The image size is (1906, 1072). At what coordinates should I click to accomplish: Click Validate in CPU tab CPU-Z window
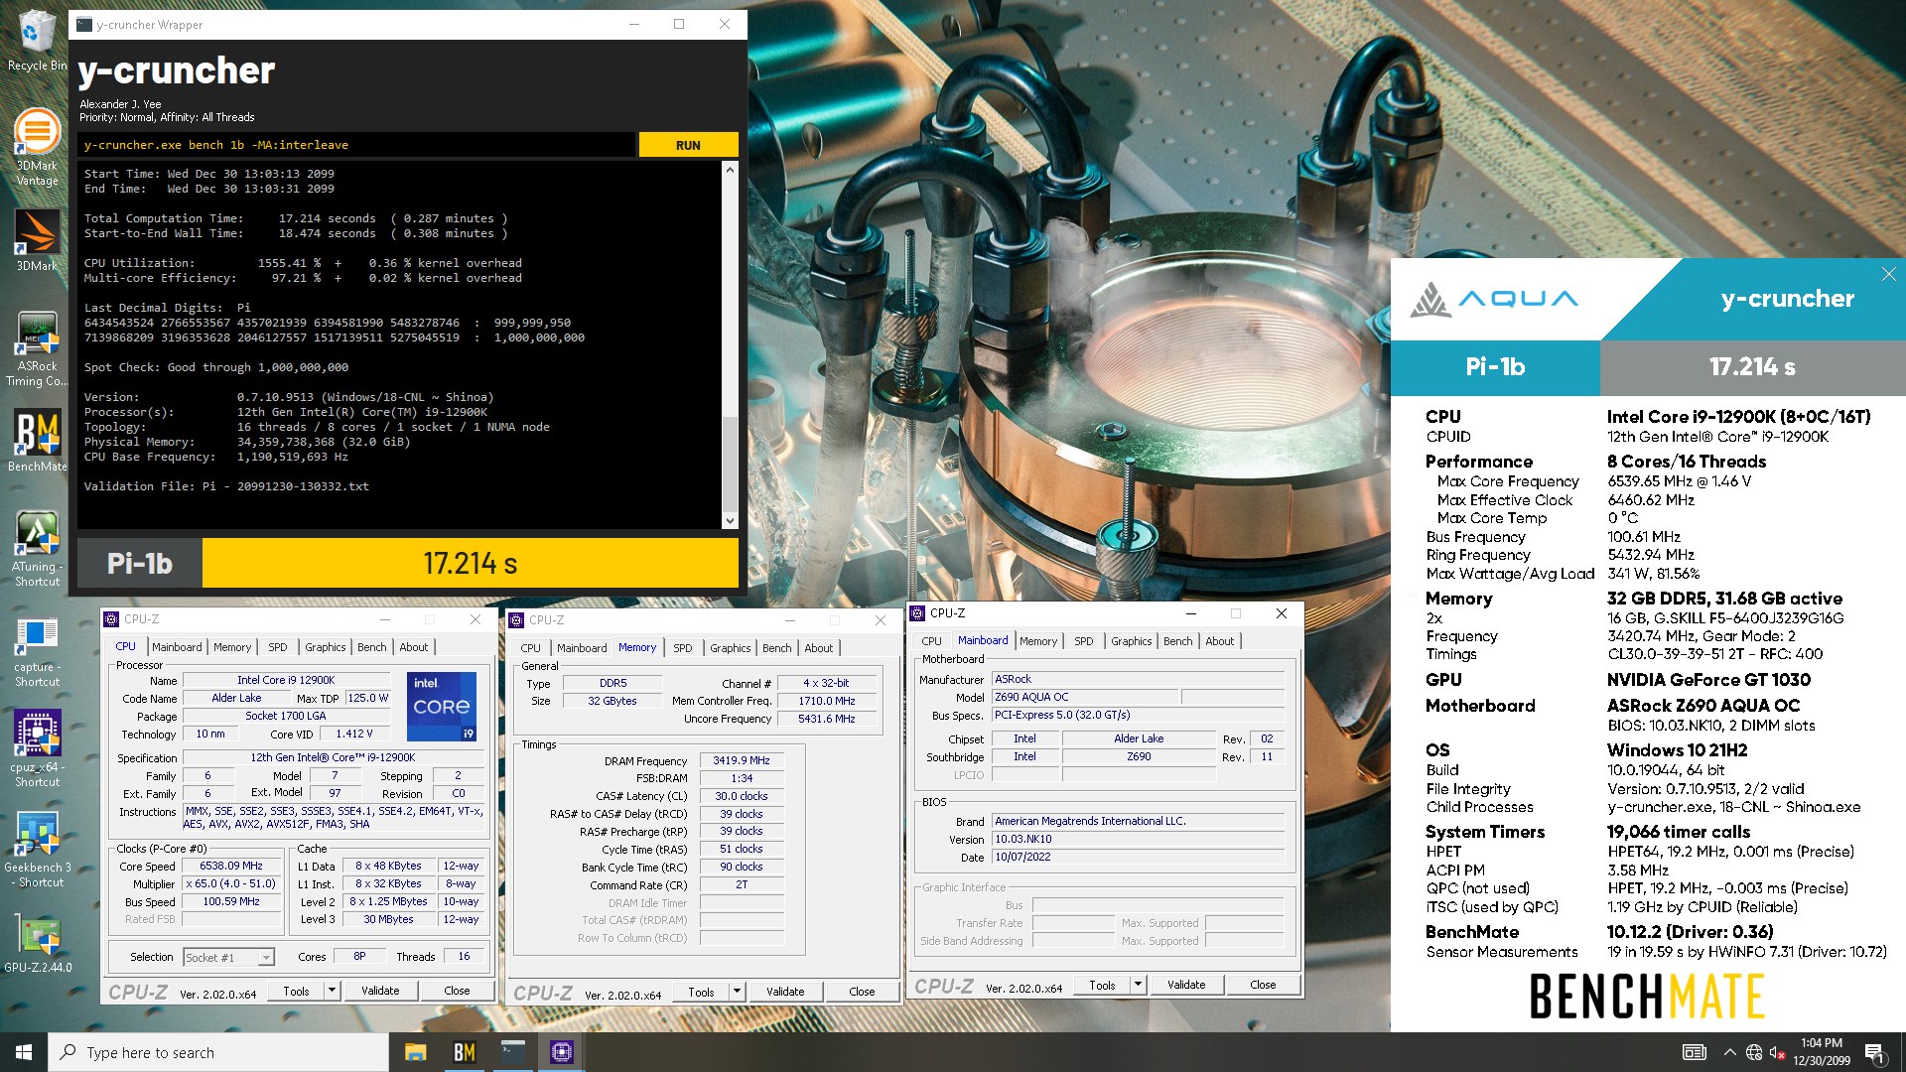tap(380, 991)
